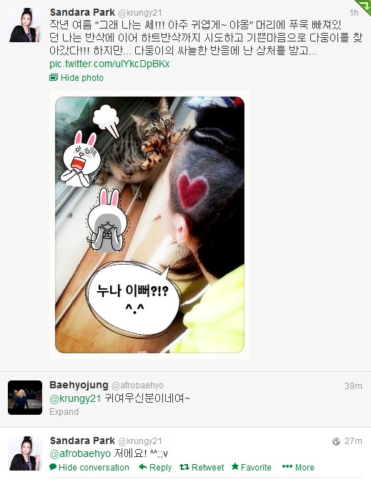Click the cat photo with heart haircut
Image resolution: width=371 pixels, height=482 pixels.
pyautogui.click(x=149, y=225)
